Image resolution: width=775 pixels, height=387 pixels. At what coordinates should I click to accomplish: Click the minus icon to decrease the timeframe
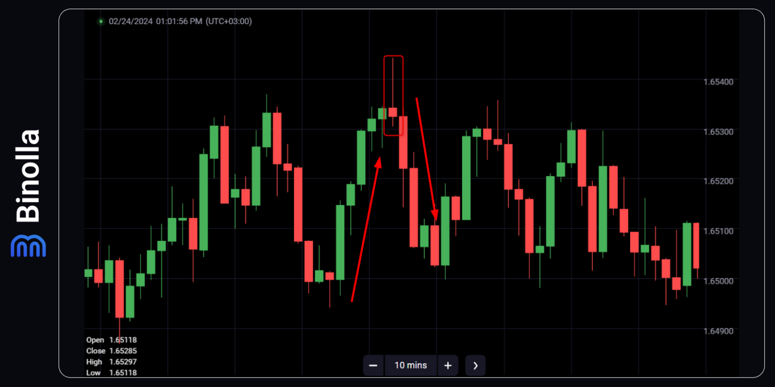point(373,365)
